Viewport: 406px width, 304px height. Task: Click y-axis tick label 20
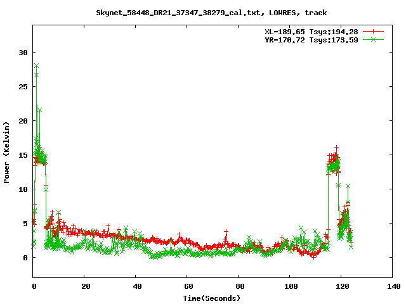click(x=23, y=121)
